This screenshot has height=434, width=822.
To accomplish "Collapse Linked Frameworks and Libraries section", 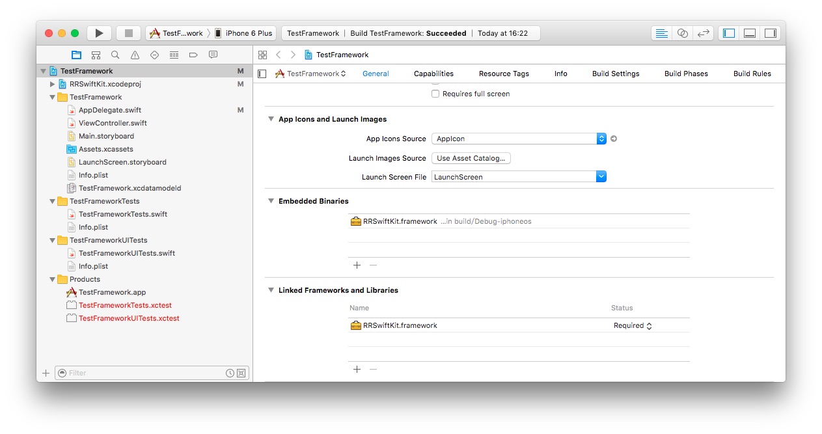I will click(x=271, y=290).
